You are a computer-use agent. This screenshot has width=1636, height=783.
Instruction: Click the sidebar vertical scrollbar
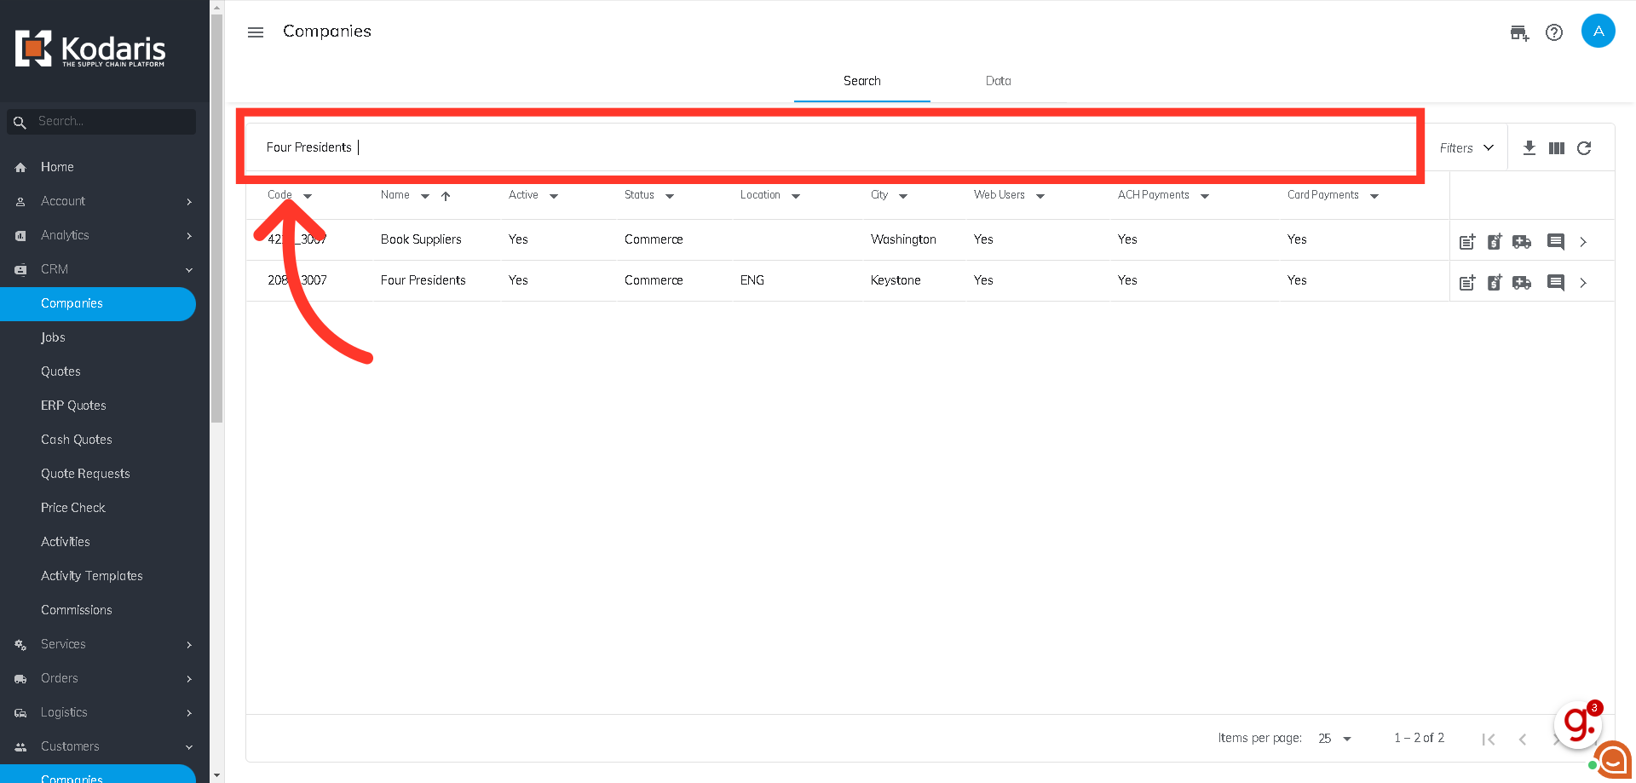(216, 218)
